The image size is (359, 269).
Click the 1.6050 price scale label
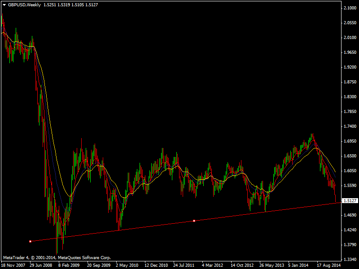tap(350, 171)
